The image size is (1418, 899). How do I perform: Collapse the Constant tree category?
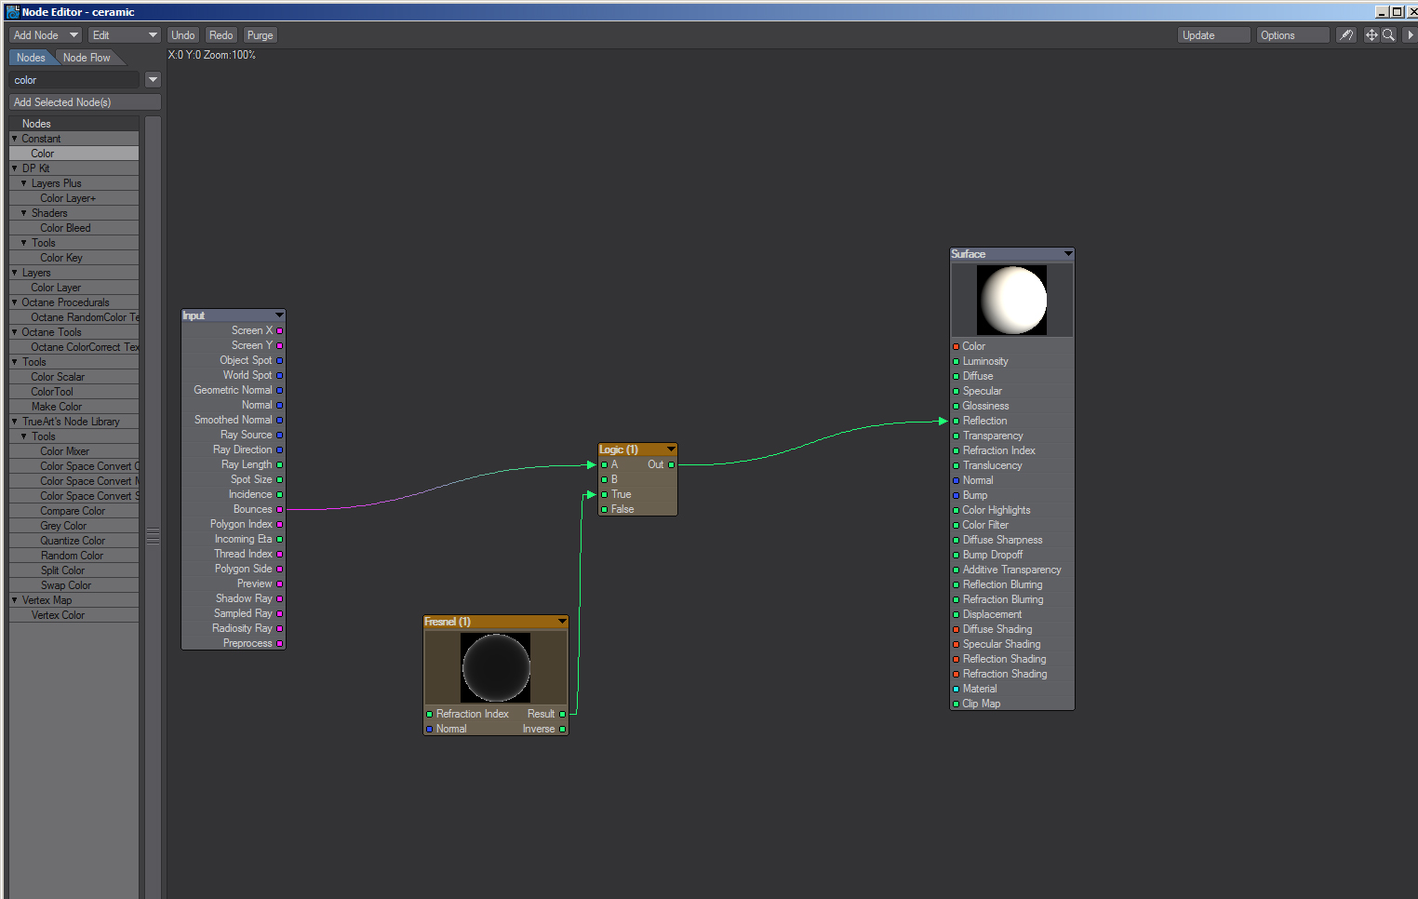(x=15, y=139)
